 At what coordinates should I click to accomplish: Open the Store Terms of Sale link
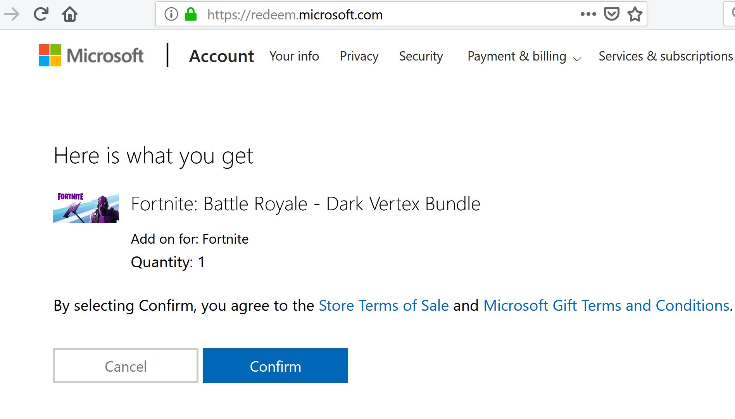pyautogui.click(x=384, y=306)
